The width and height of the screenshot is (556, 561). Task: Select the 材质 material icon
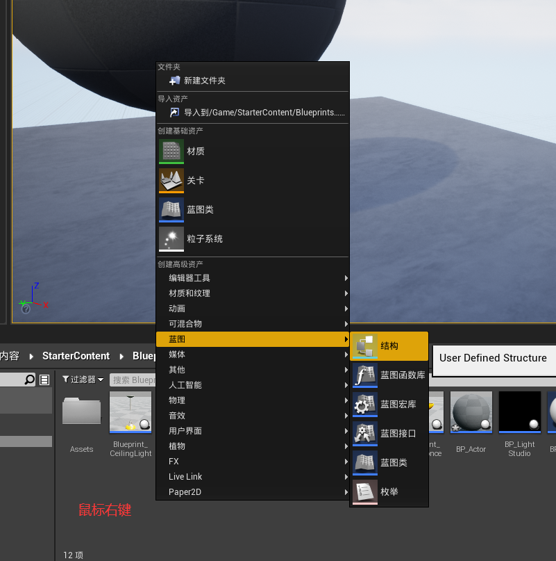[171, 151]
